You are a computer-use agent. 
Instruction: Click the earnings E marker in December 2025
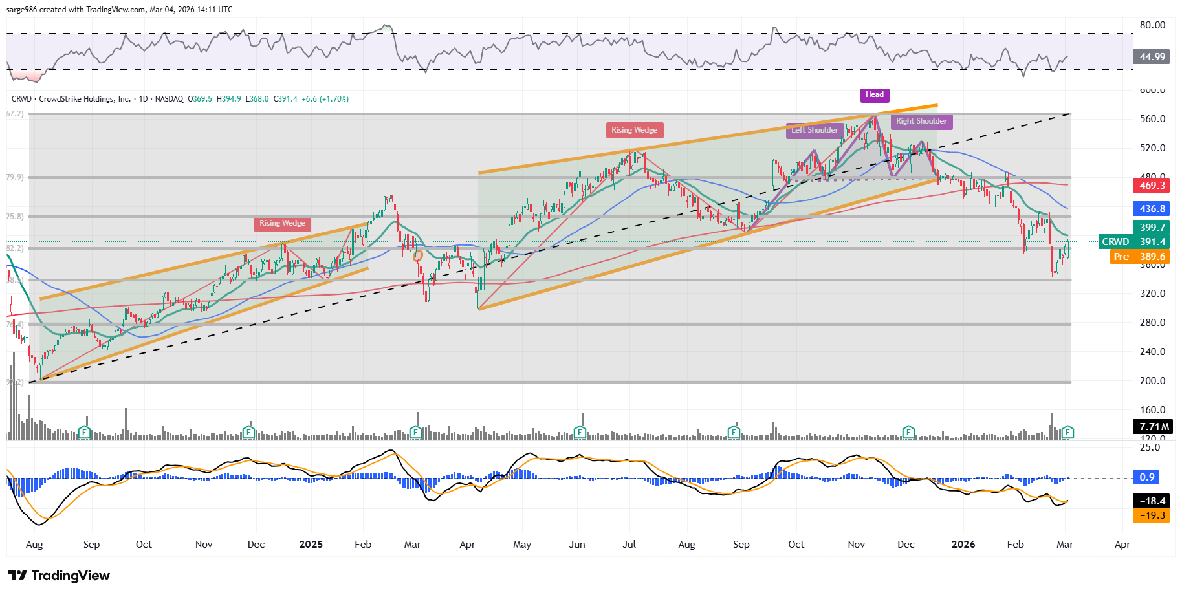pyautogui.click(x=908, y=432)
